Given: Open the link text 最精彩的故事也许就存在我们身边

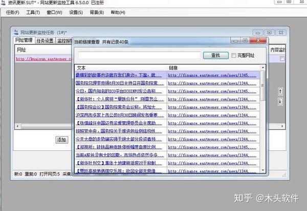Looking at the screenshot, I should tap(119, 75).
